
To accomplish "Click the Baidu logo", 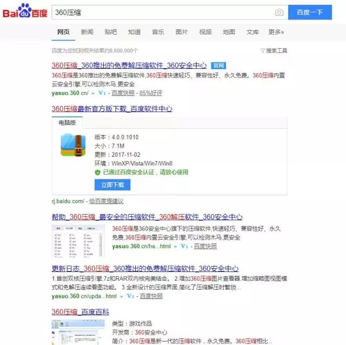I will [x=25, y=11].
